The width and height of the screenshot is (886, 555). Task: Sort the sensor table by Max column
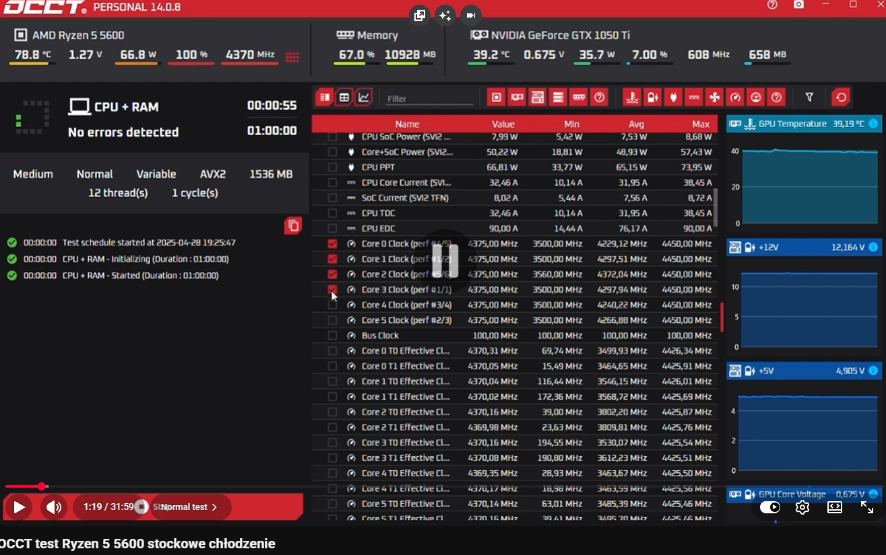pyautogui.click(x=701, y=124)
